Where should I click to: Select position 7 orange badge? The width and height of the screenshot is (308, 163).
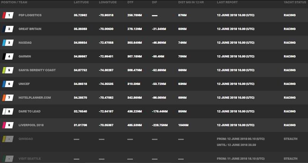pos(8,98)
